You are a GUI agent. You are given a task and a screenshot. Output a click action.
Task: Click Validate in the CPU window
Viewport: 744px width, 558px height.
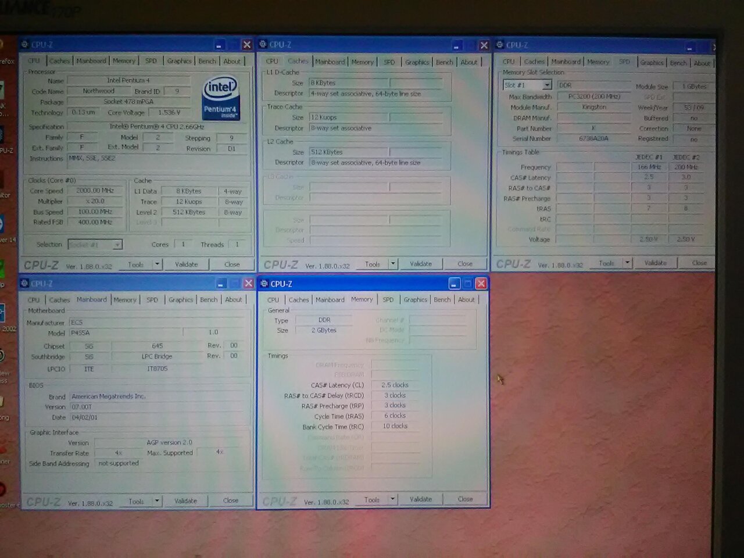click(x=186, y=264)
